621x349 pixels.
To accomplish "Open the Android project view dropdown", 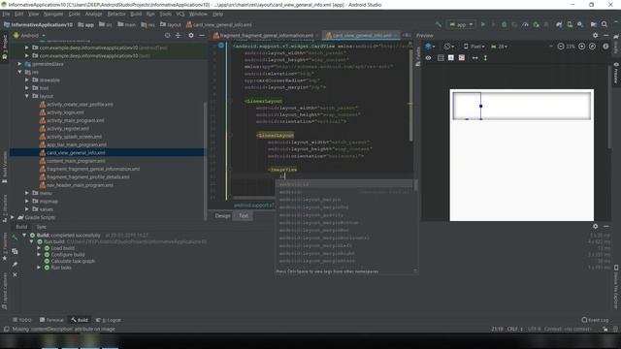I will 29,35.
